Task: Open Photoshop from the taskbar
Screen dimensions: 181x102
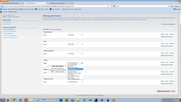Action: click(x=61, y=100)
